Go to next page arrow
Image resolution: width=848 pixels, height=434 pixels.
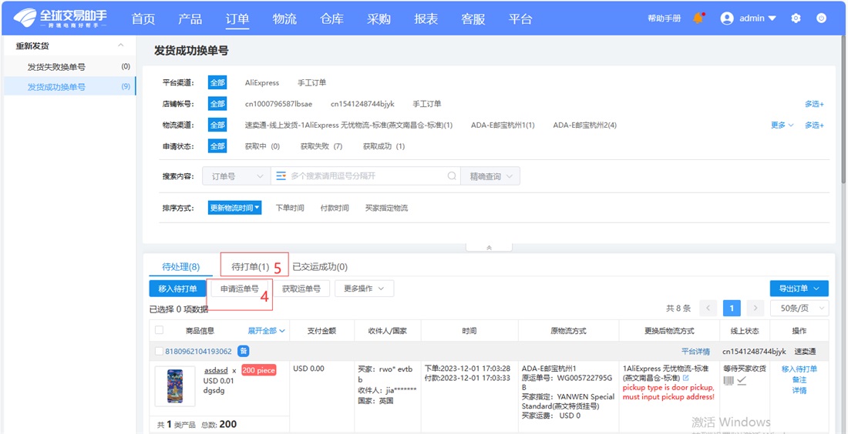[x=755, y=309]
